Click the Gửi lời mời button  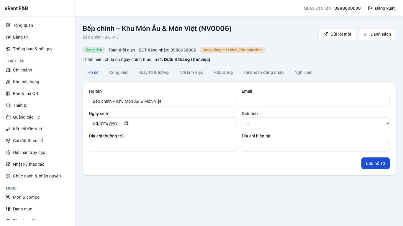(337, 34)
